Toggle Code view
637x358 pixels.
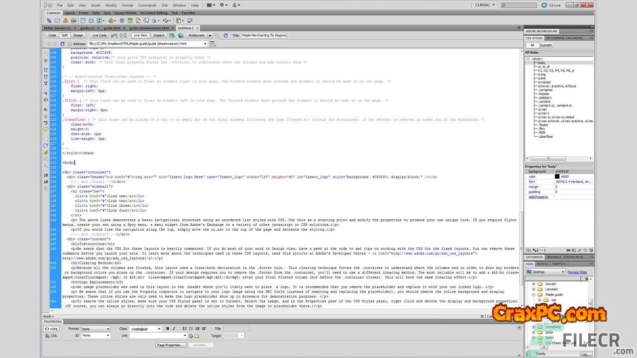point(52,35)
